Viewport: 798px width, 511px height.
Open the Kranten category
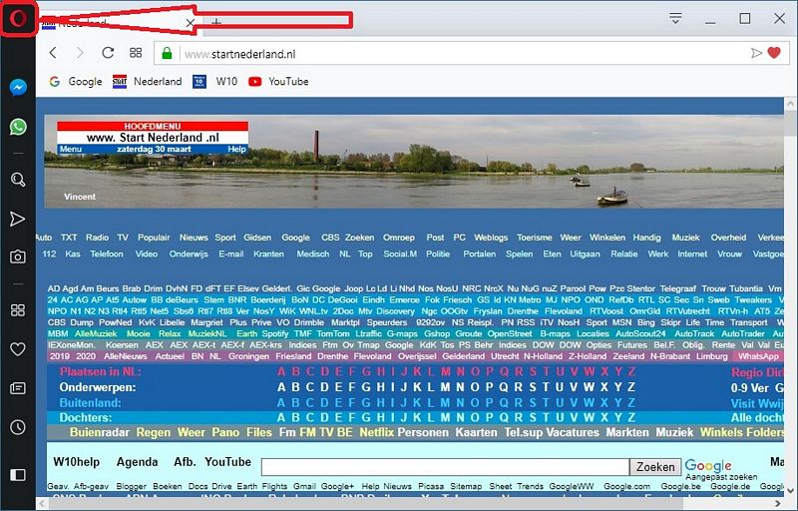point(268,254)
